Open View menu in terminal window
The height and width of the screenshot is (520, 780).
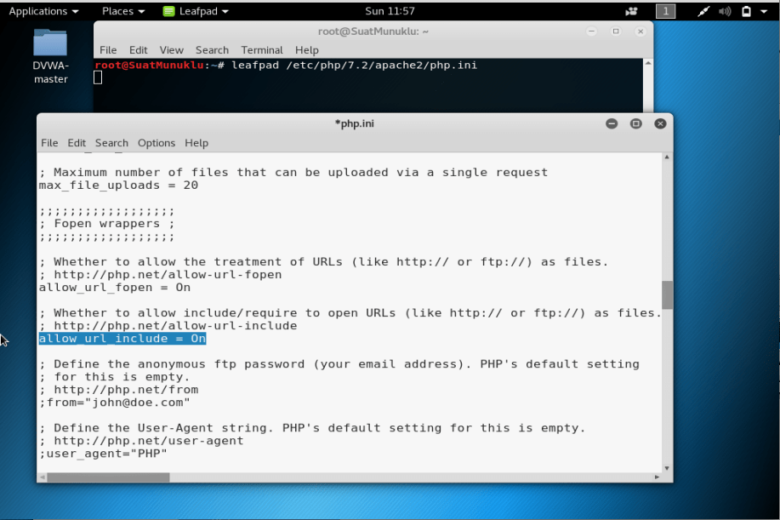point(171,49)
